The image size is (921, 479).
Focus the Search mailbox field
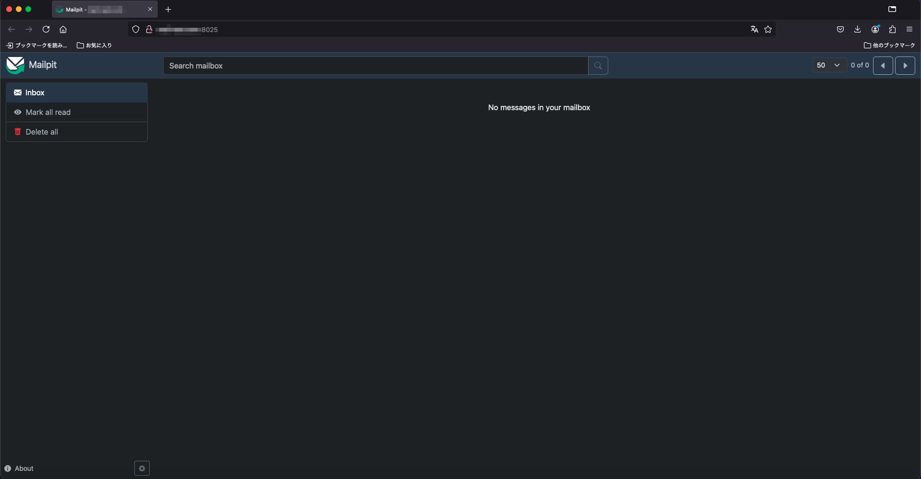click(375, 66)
